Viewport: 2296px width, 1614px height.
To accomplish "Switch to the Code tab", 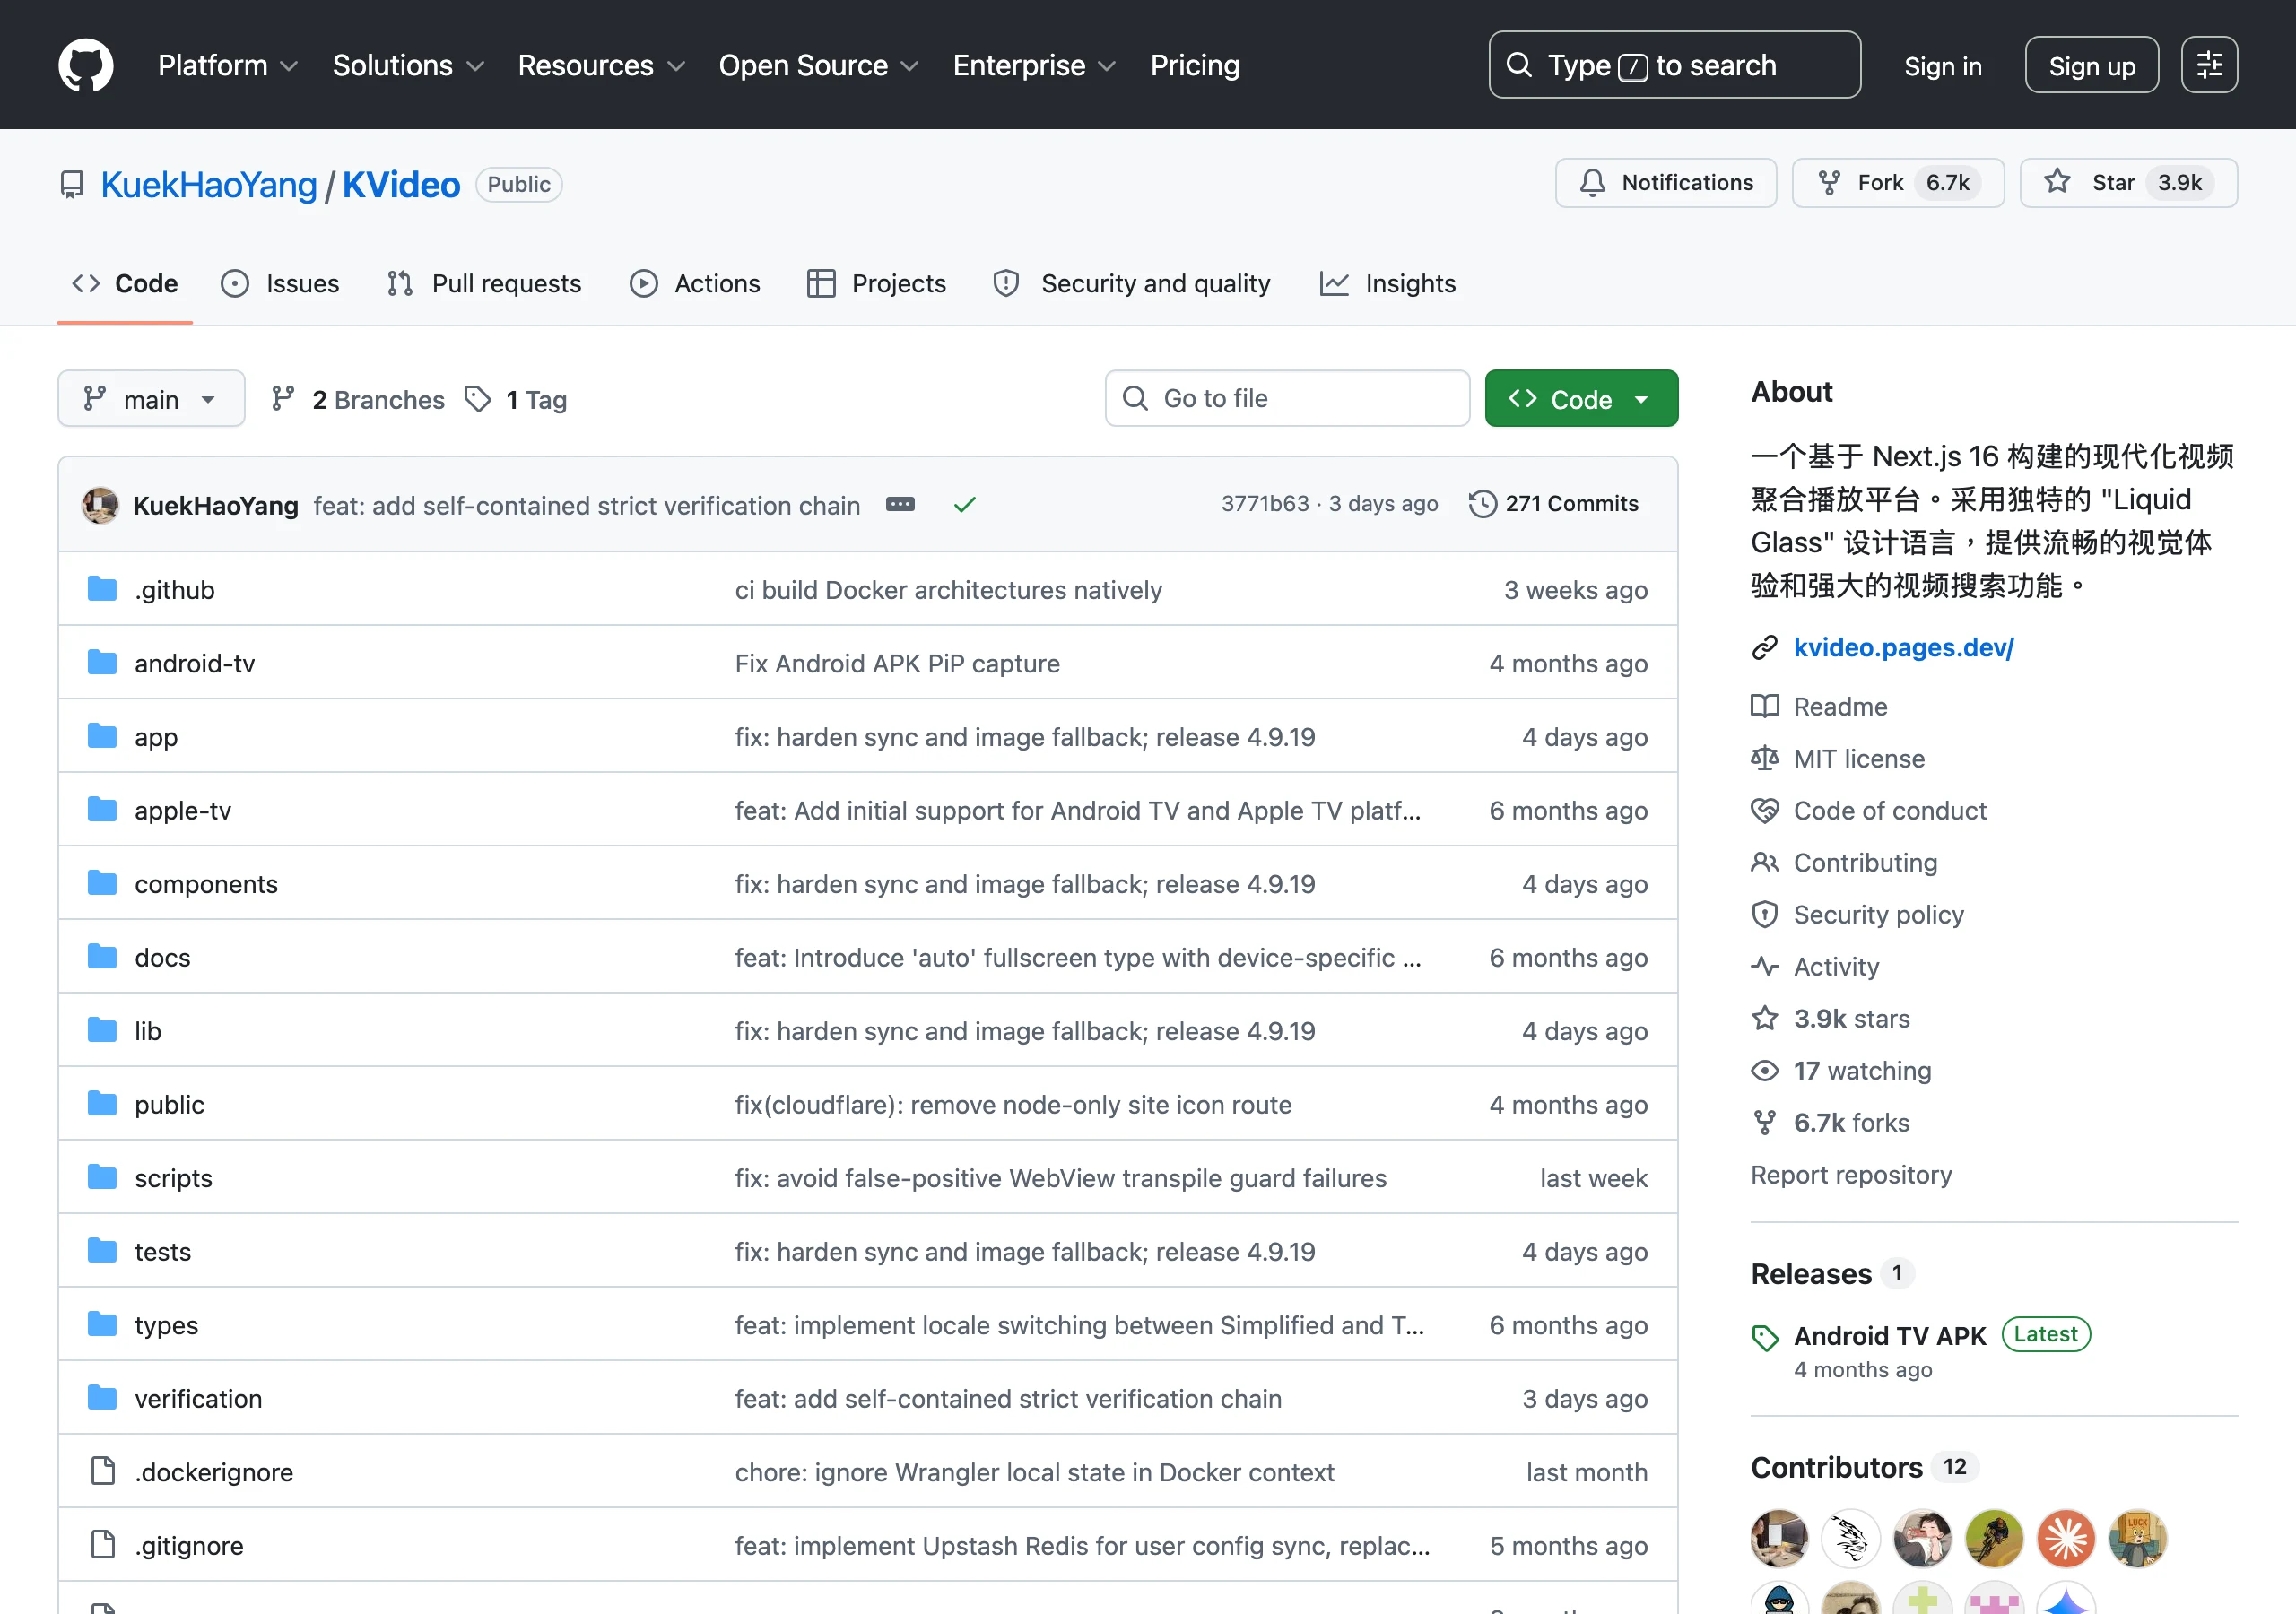I will tap(125, 284).
